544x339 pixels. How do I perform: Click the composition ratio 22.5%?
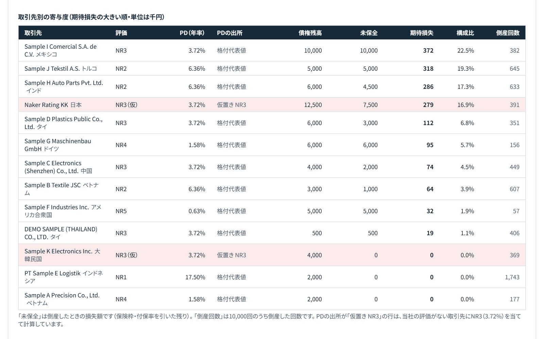(x=465, y=50)
